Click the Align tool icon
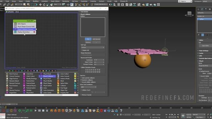212x119 pixels. [114, 5]
